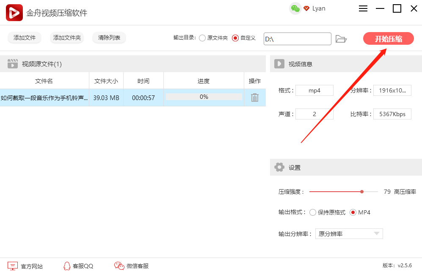Select 原文件夹 output directory option

pos(202,38)
